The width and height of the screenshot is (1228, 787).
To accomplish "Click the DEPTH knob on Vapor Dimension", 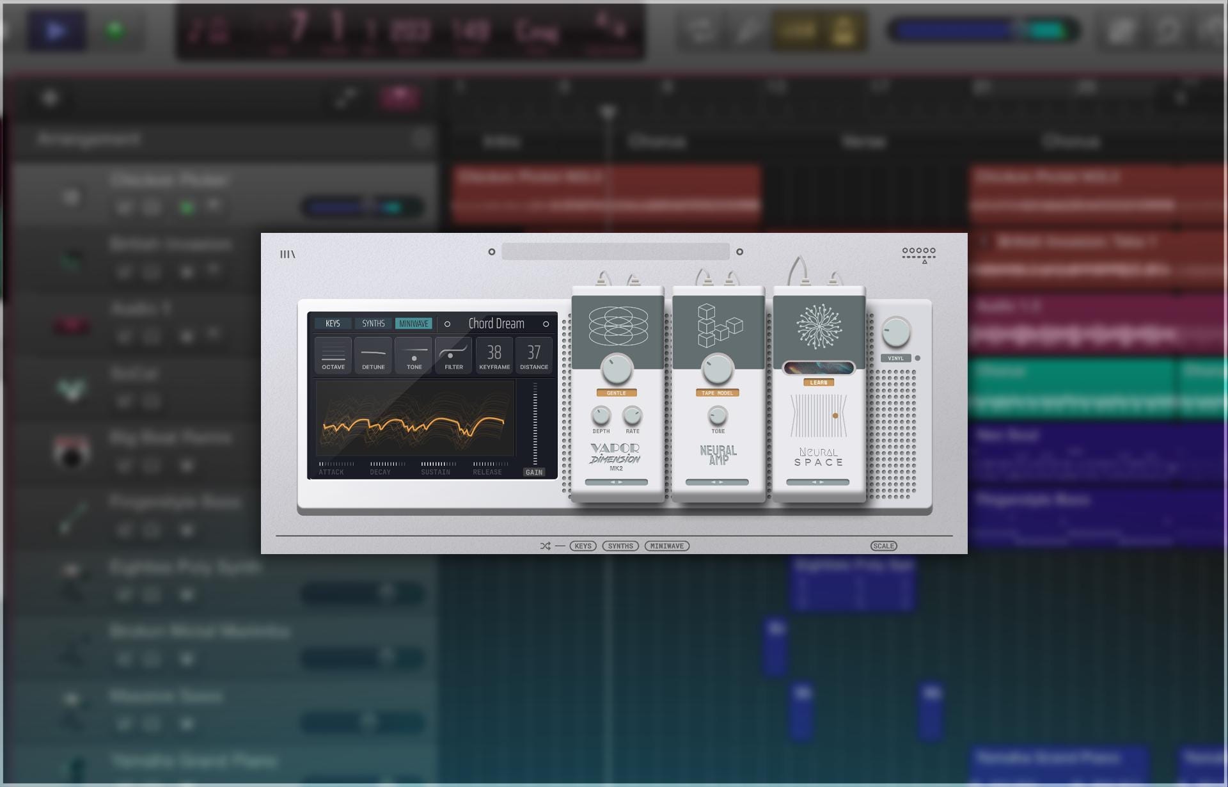I will (601, 416).
